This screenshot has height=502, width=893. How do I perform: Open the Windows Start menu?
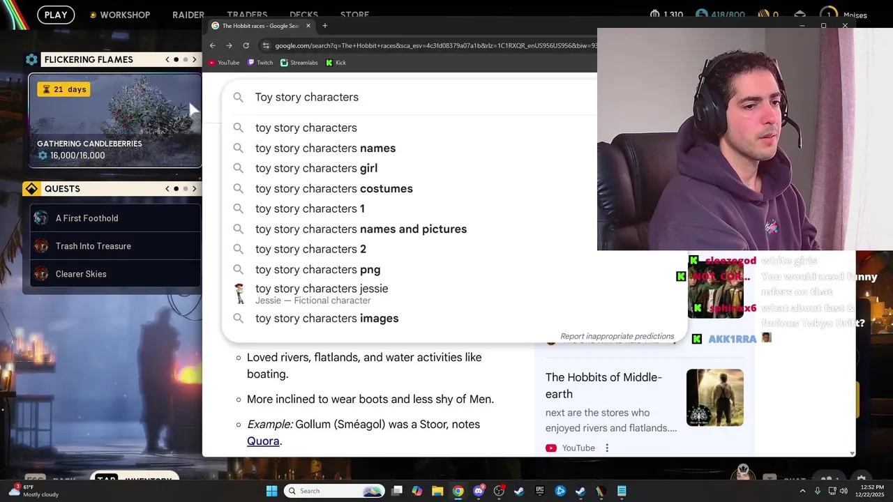click(271, 491)
